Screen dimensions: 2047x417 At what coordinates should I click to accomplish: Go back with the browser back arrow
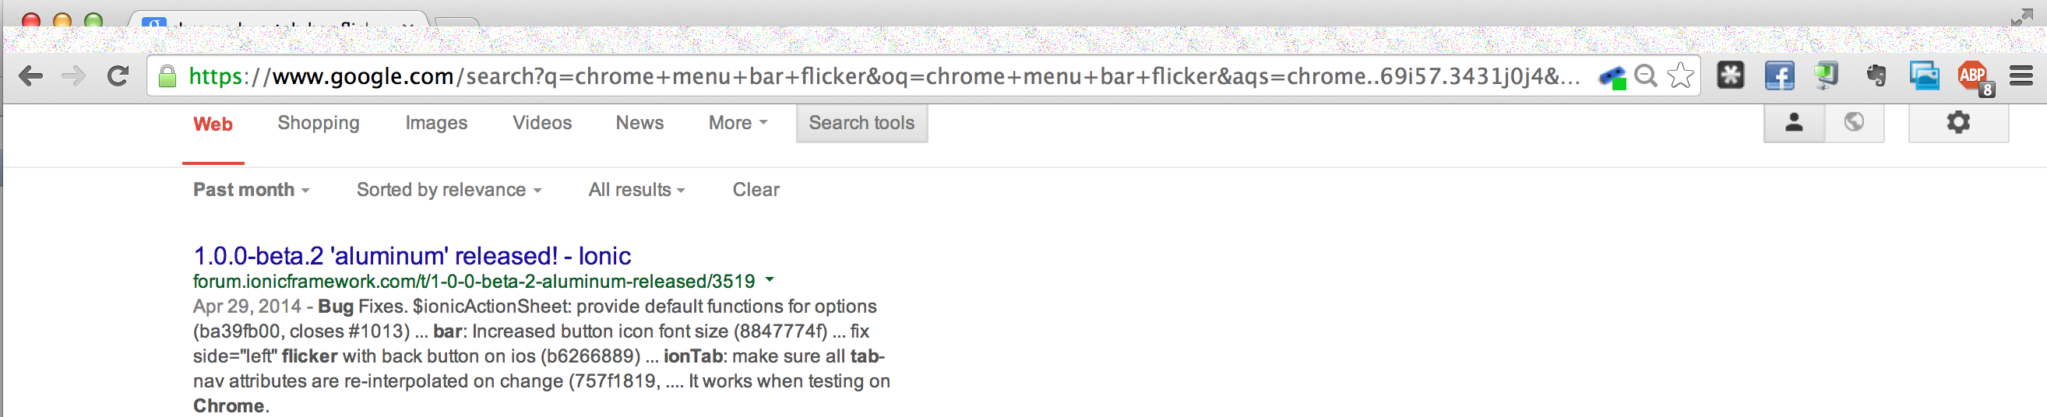30,76
